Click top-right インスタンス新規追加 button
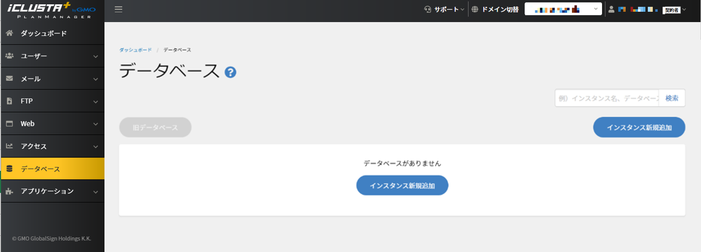Image resolution: width=701 pixels, height=252 pixels. [x=639, y=127]
